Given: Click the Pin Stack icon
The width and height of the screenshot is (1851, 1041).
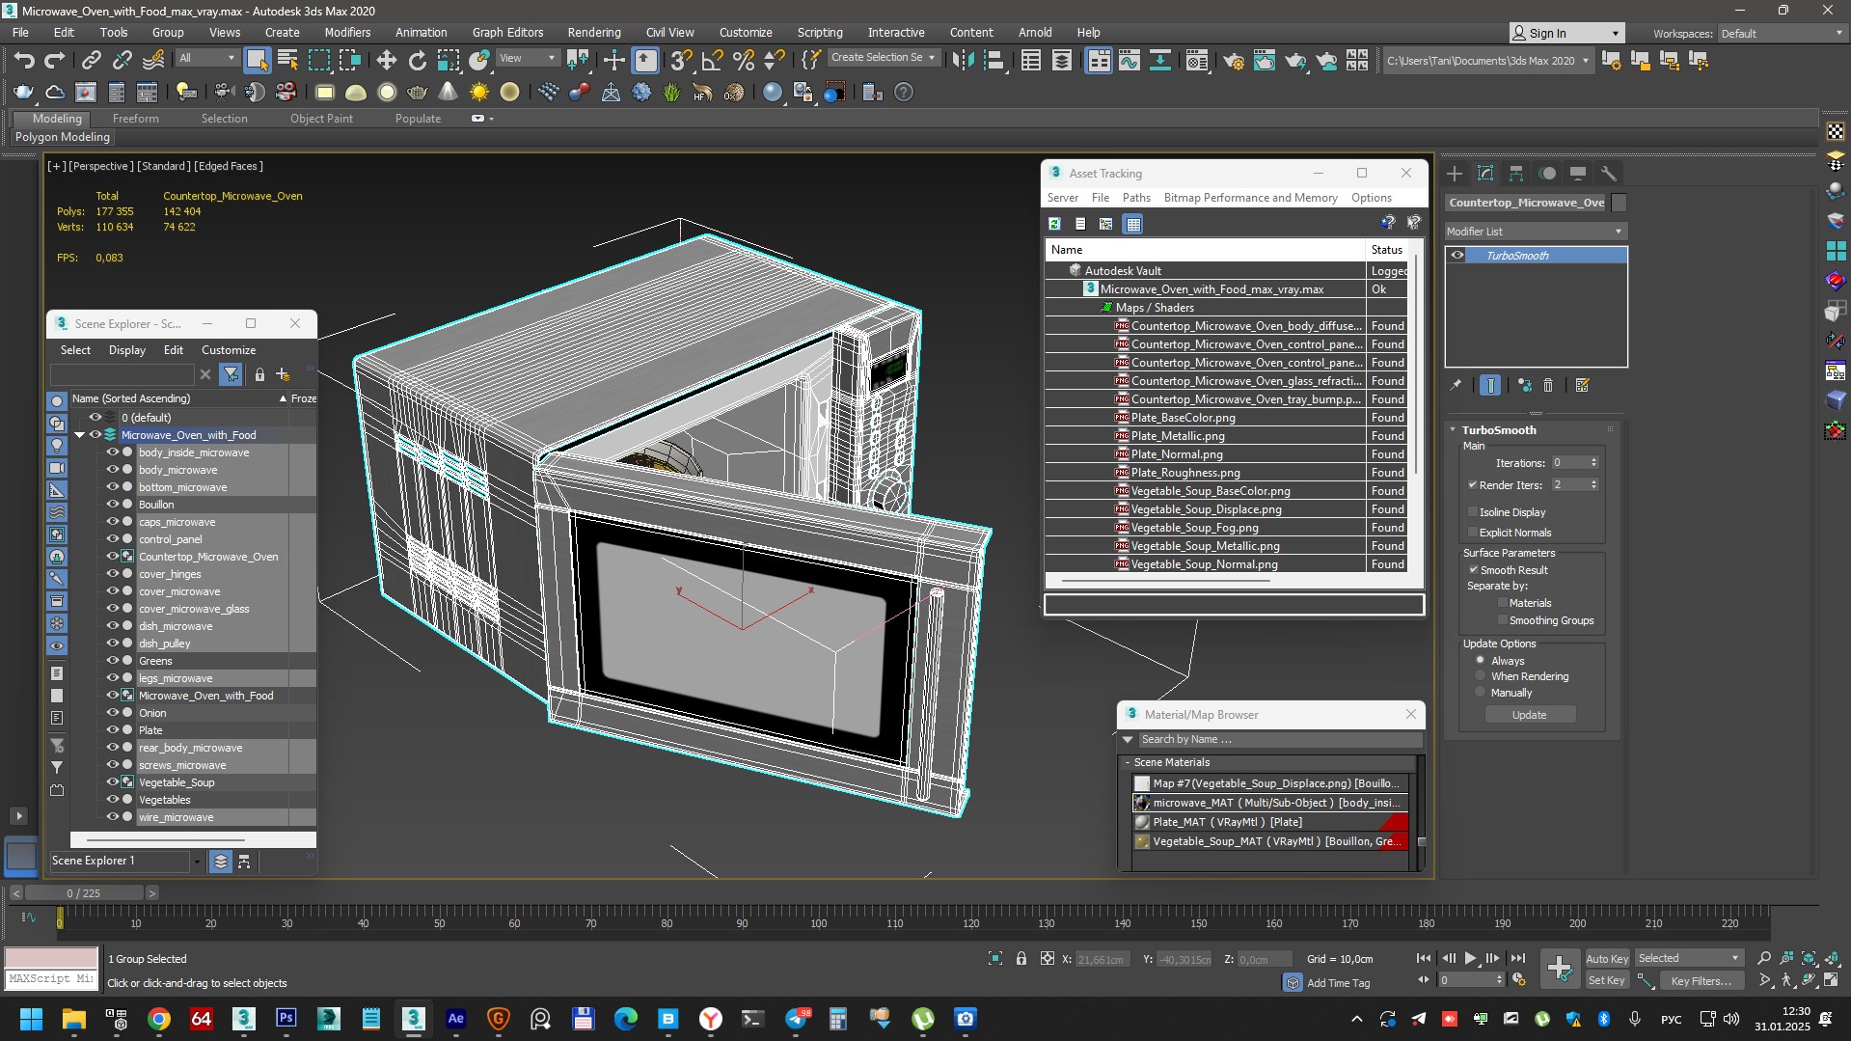Looking at the screenshot, I should [x=1456, y=385].
